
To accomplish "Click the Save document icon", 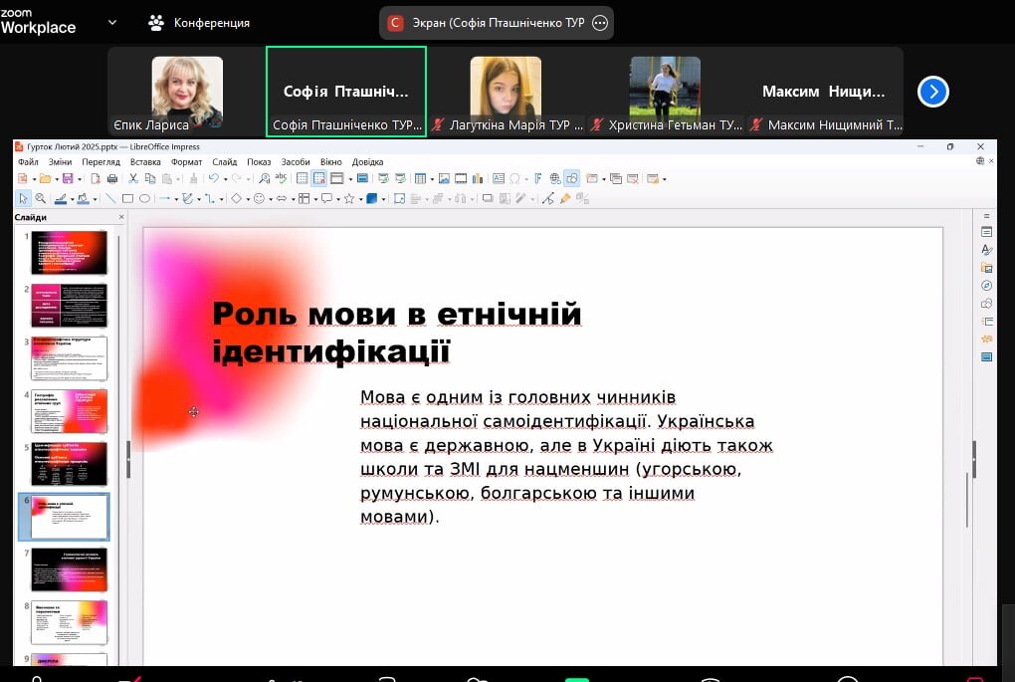I will (x=67, y=179).
